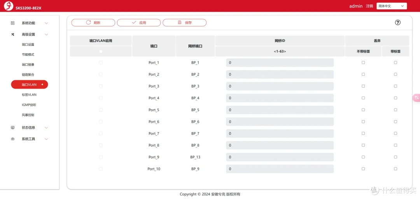Click the System Tools briefcase icon

[x=12, y=139]
